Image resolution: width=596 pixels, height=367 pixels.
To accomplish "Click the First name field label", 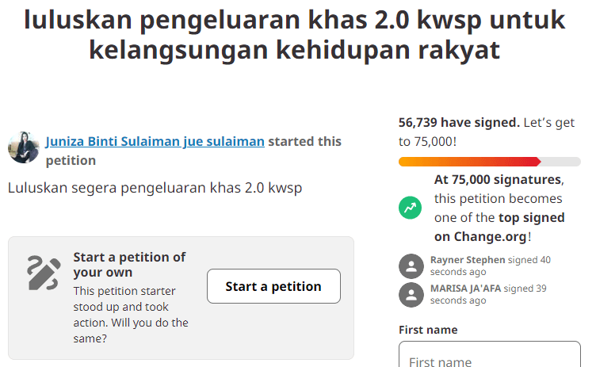I will [428, 330].
